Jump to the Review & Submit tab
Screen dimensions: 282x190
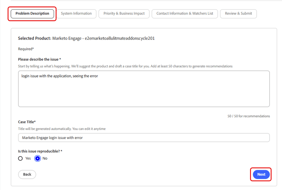point(238,14)
